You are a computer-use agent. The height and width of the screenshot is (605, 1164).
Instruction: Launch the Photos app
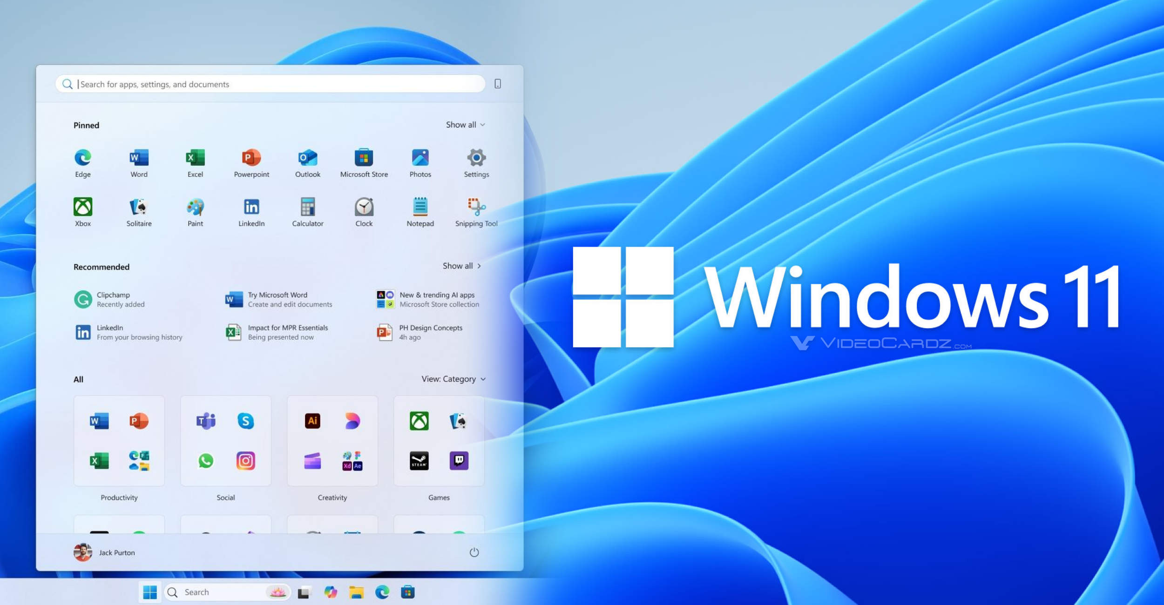pos(420,163)
